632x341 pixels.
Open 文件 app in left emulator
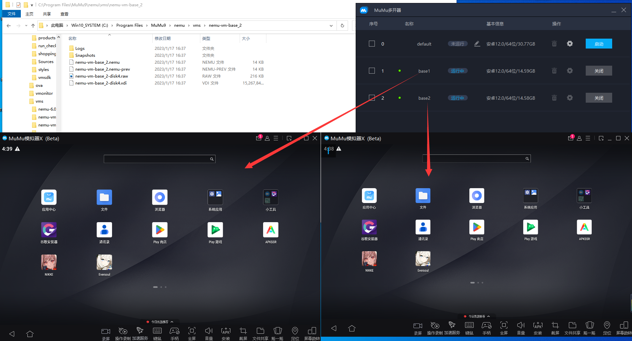pyautogui.click(x=104, y=197)
